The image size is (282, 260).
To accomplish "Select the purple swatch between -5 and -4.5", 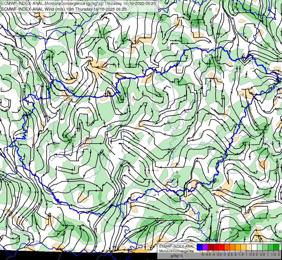I will (x=205, y=247).
